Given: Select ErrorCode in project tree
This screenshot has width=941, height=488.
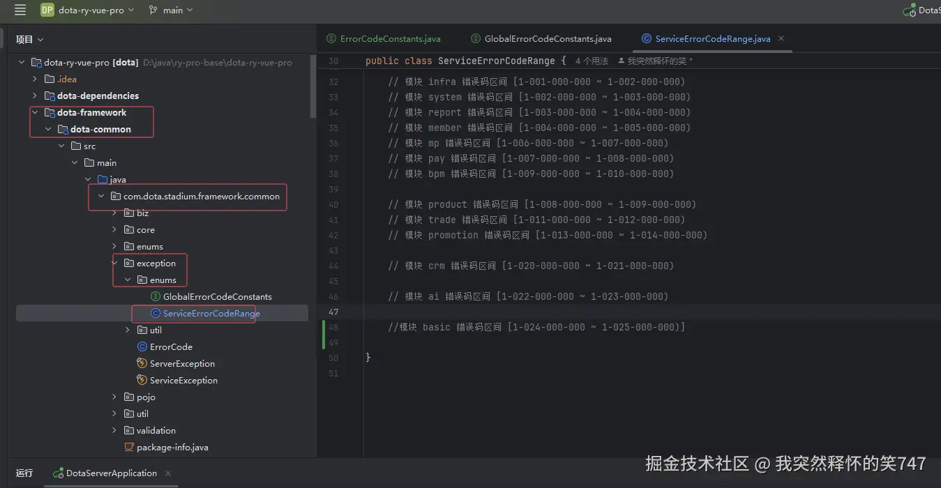Looking at the screenshot, I should (171, 346).
